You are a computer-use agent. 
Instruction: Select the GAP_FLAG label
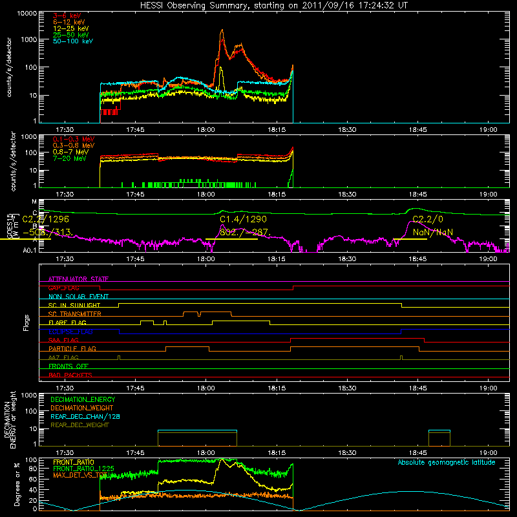63,288
